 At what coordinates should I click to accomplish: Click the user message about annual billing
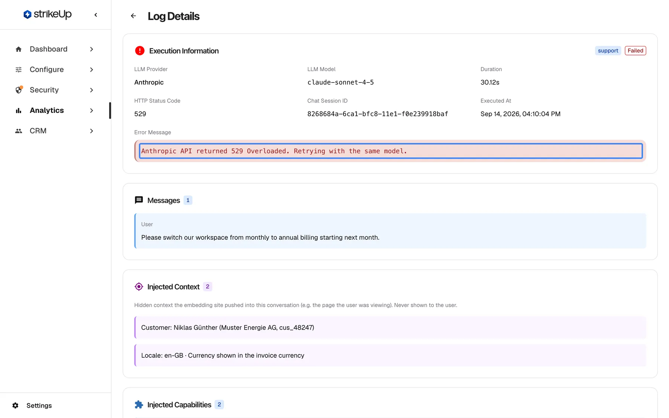click(260, 237)
